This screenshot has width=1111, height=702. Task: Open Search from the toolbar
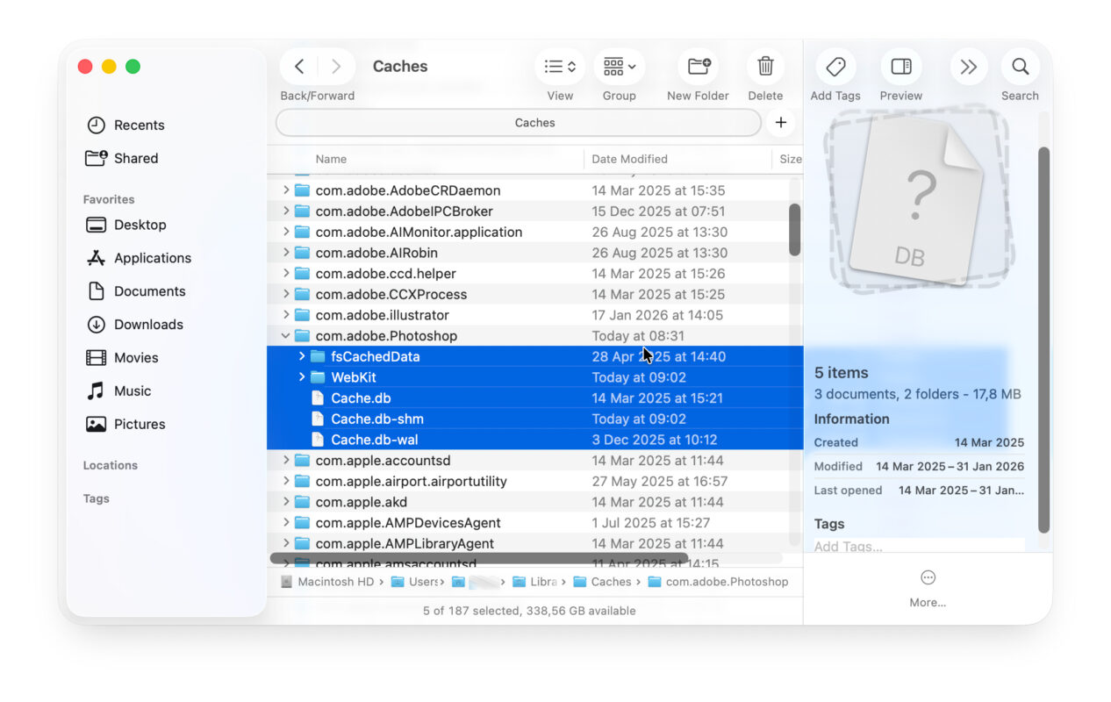coord(1020,66)
